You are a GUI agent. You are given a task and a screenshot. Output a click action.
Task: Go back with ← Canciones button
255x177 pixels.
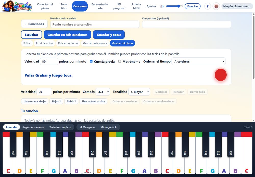[34, 24]
